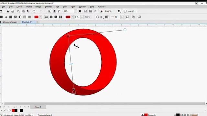Choose Rectangular fountain fill style

(60, 17)
